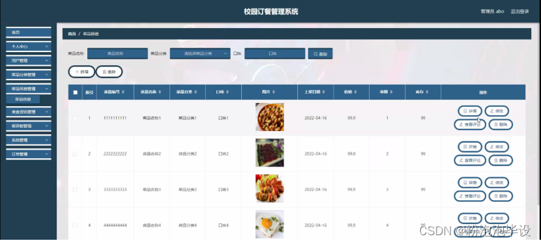This screenshot has width=541, height=243.
Task: Click 删除 for row 1111111111
Action: pos(501,124)
